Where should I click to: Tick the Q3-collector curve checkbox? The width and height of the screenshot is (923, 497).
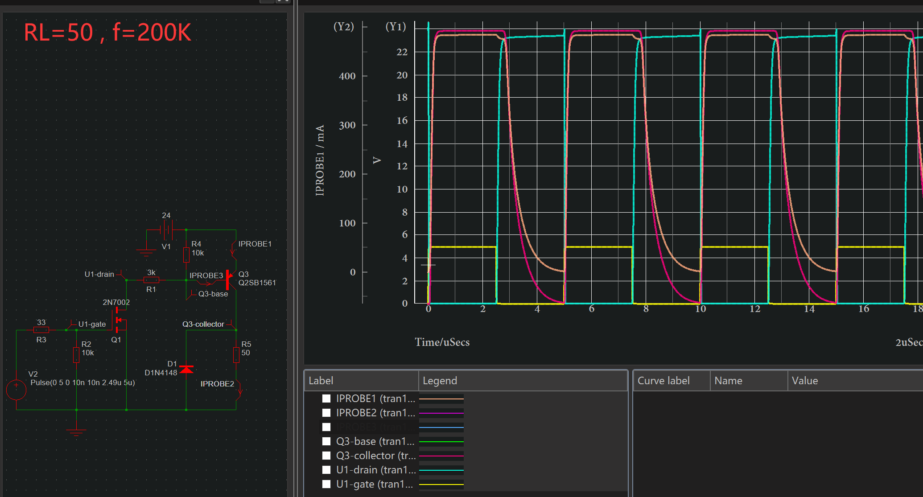[x=326, y=456]
